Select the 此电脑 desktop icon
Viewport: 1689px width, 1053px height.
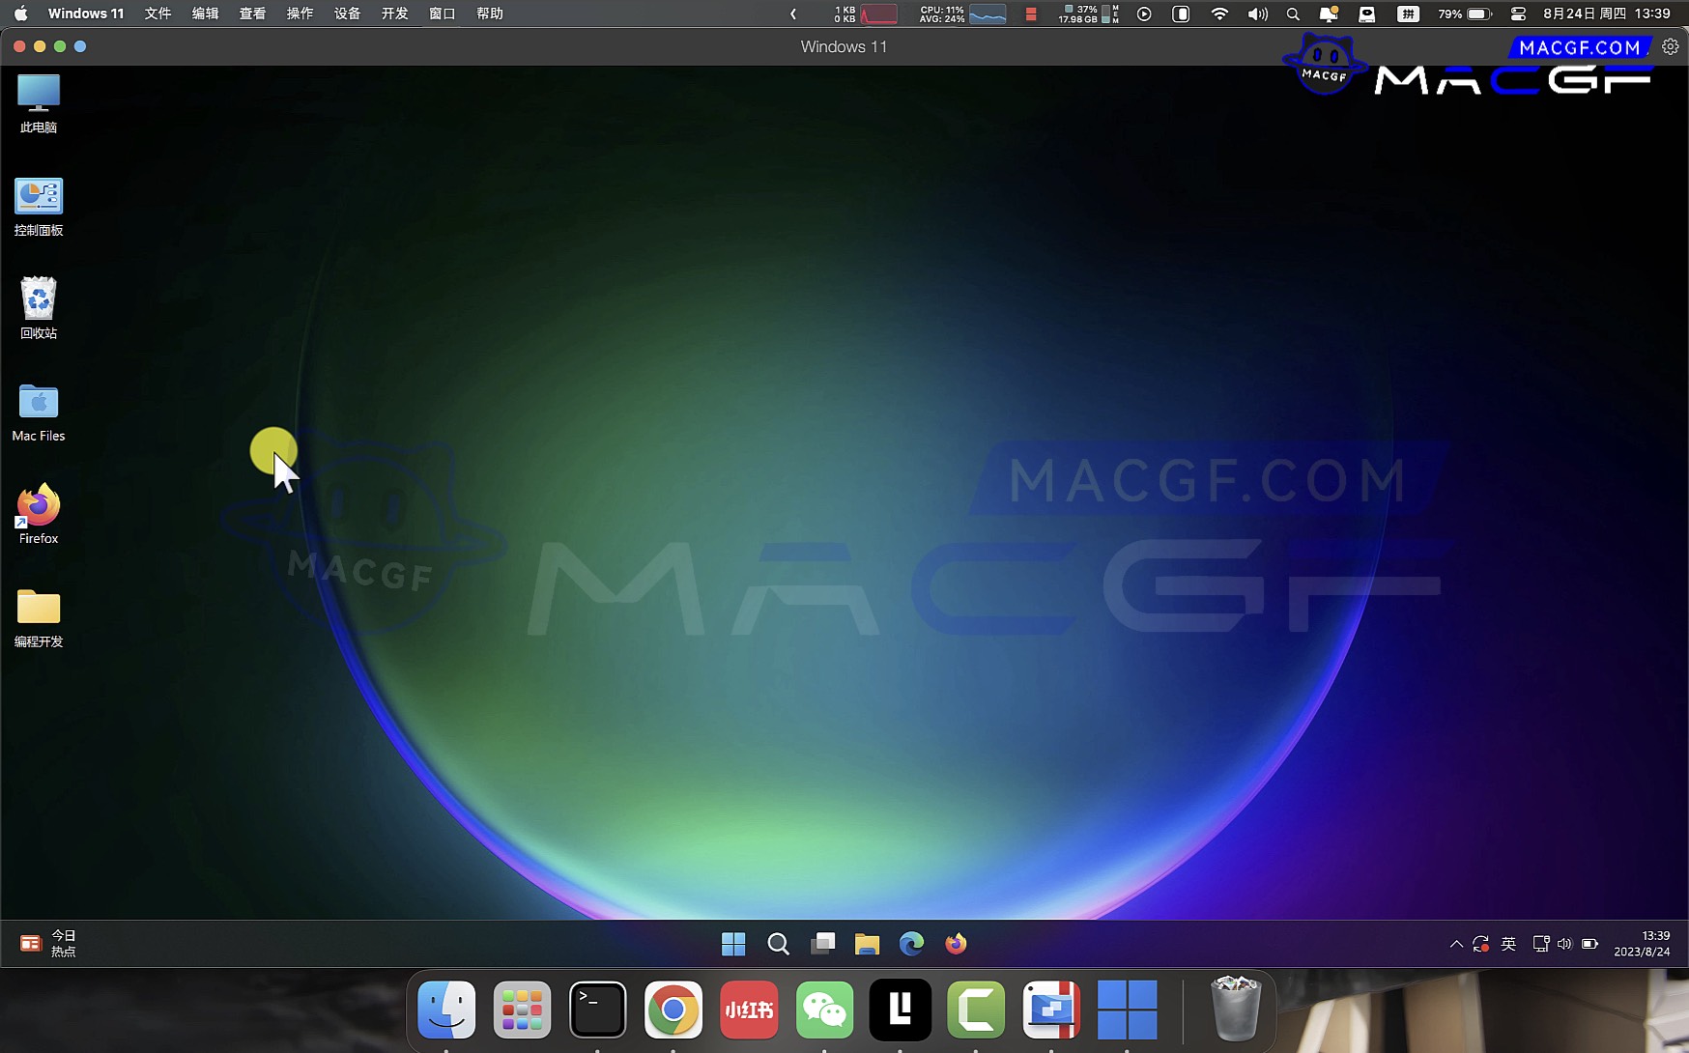tap(39, 102)
